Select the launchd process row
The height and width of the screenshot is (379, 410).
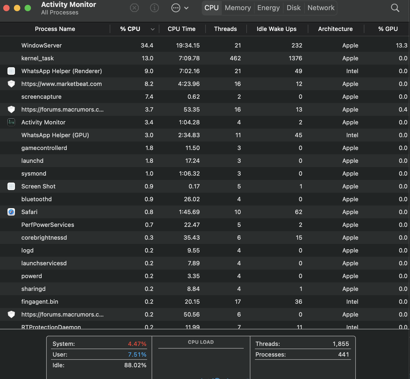tap(205, 161)
